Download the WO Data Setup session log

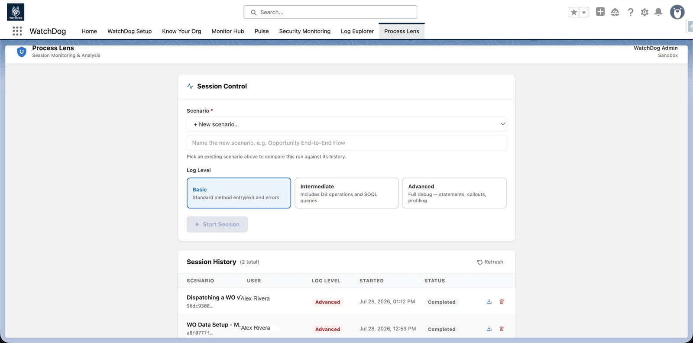pyautogui.click(x=489, y=329)
